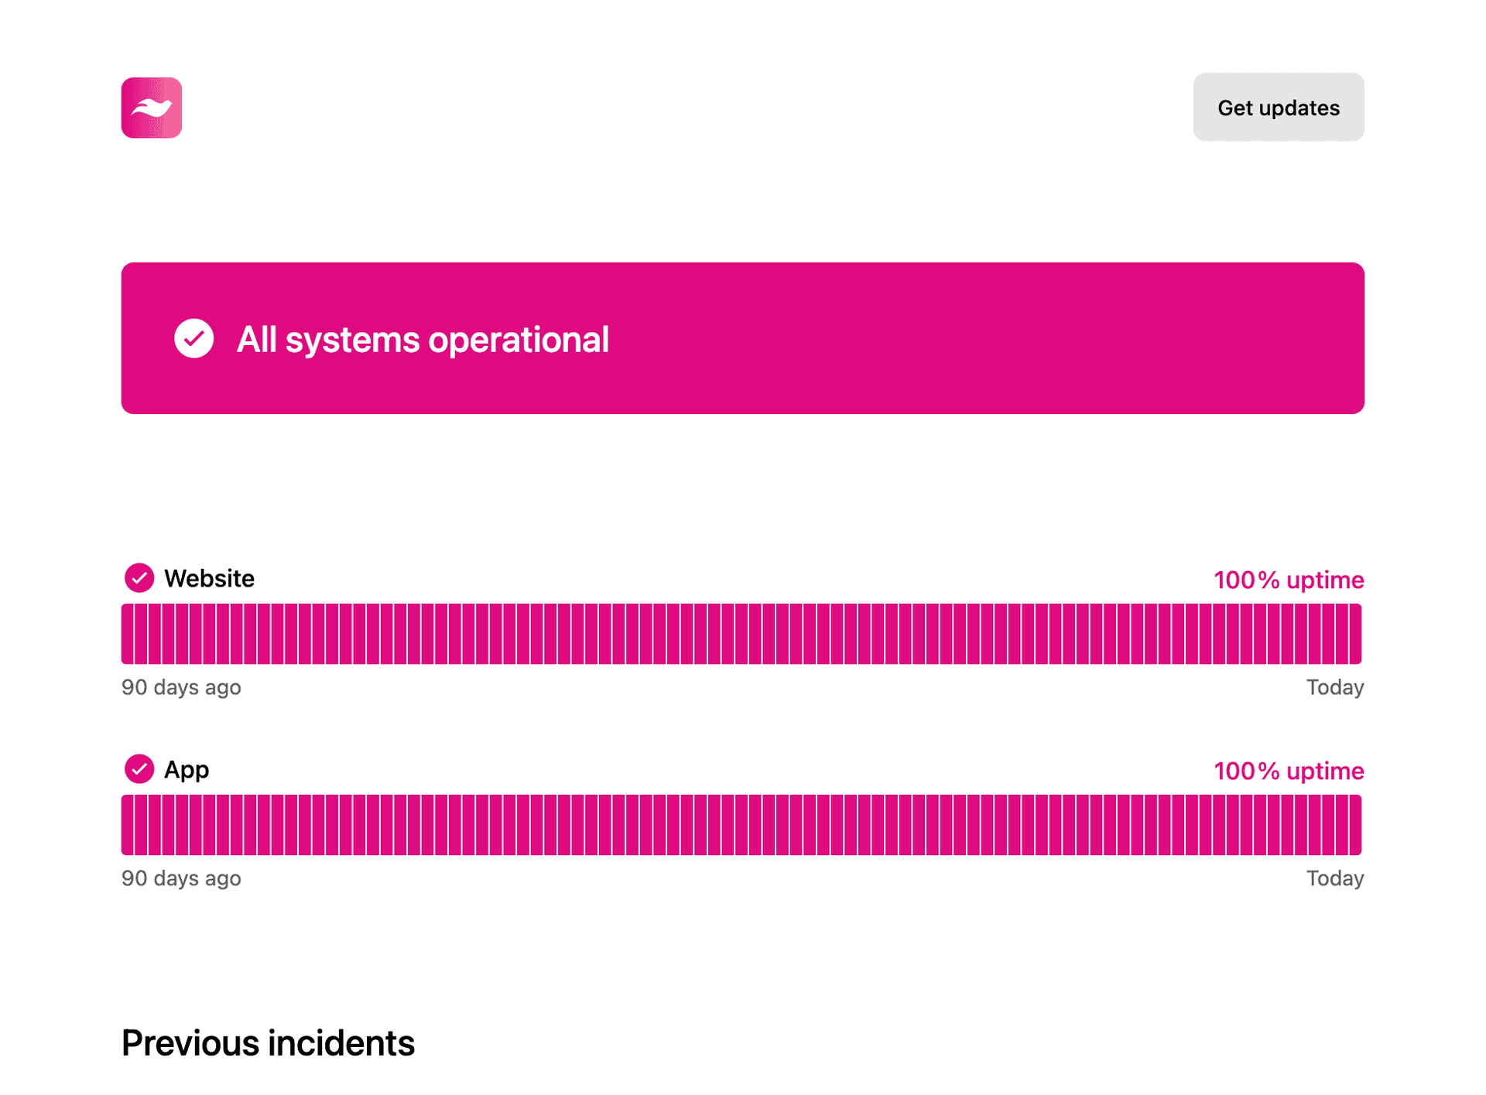Click '90 days ago' under Website bar

[181, 687]
